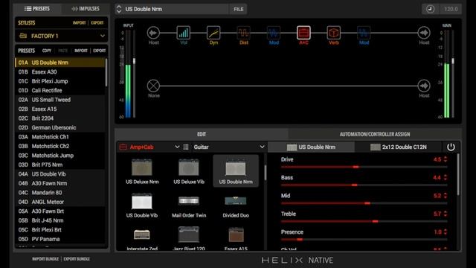
Task: Adjust the Bass slider
Action: click(364, 185)
